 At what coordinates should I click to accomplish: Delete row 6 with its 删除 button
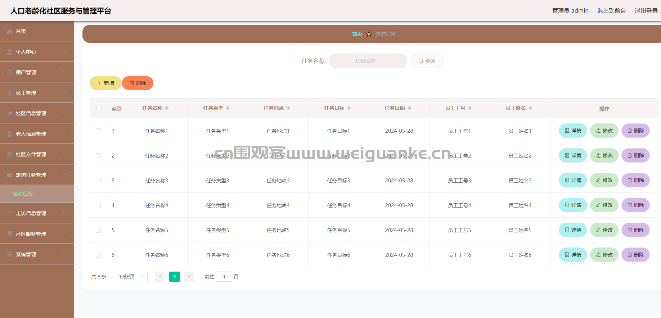635,255
